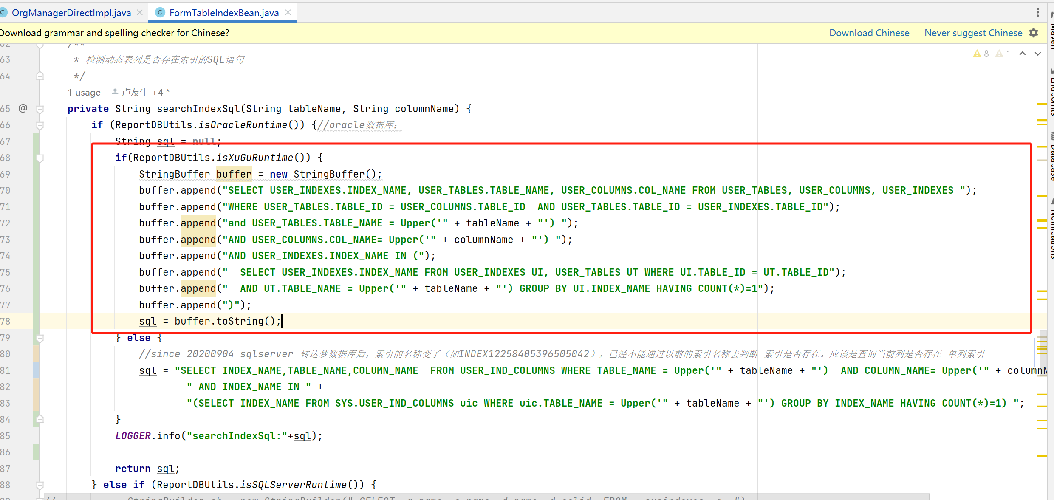Switch to OrgManagerDirectImpl.java tab
Screen dimensions: 1054x500
point(71,13)
